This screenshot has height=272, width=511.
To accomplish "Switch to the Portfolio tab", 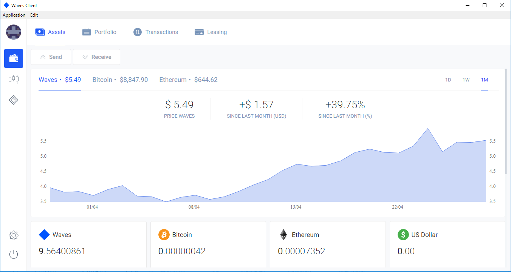I will point(99,32).
